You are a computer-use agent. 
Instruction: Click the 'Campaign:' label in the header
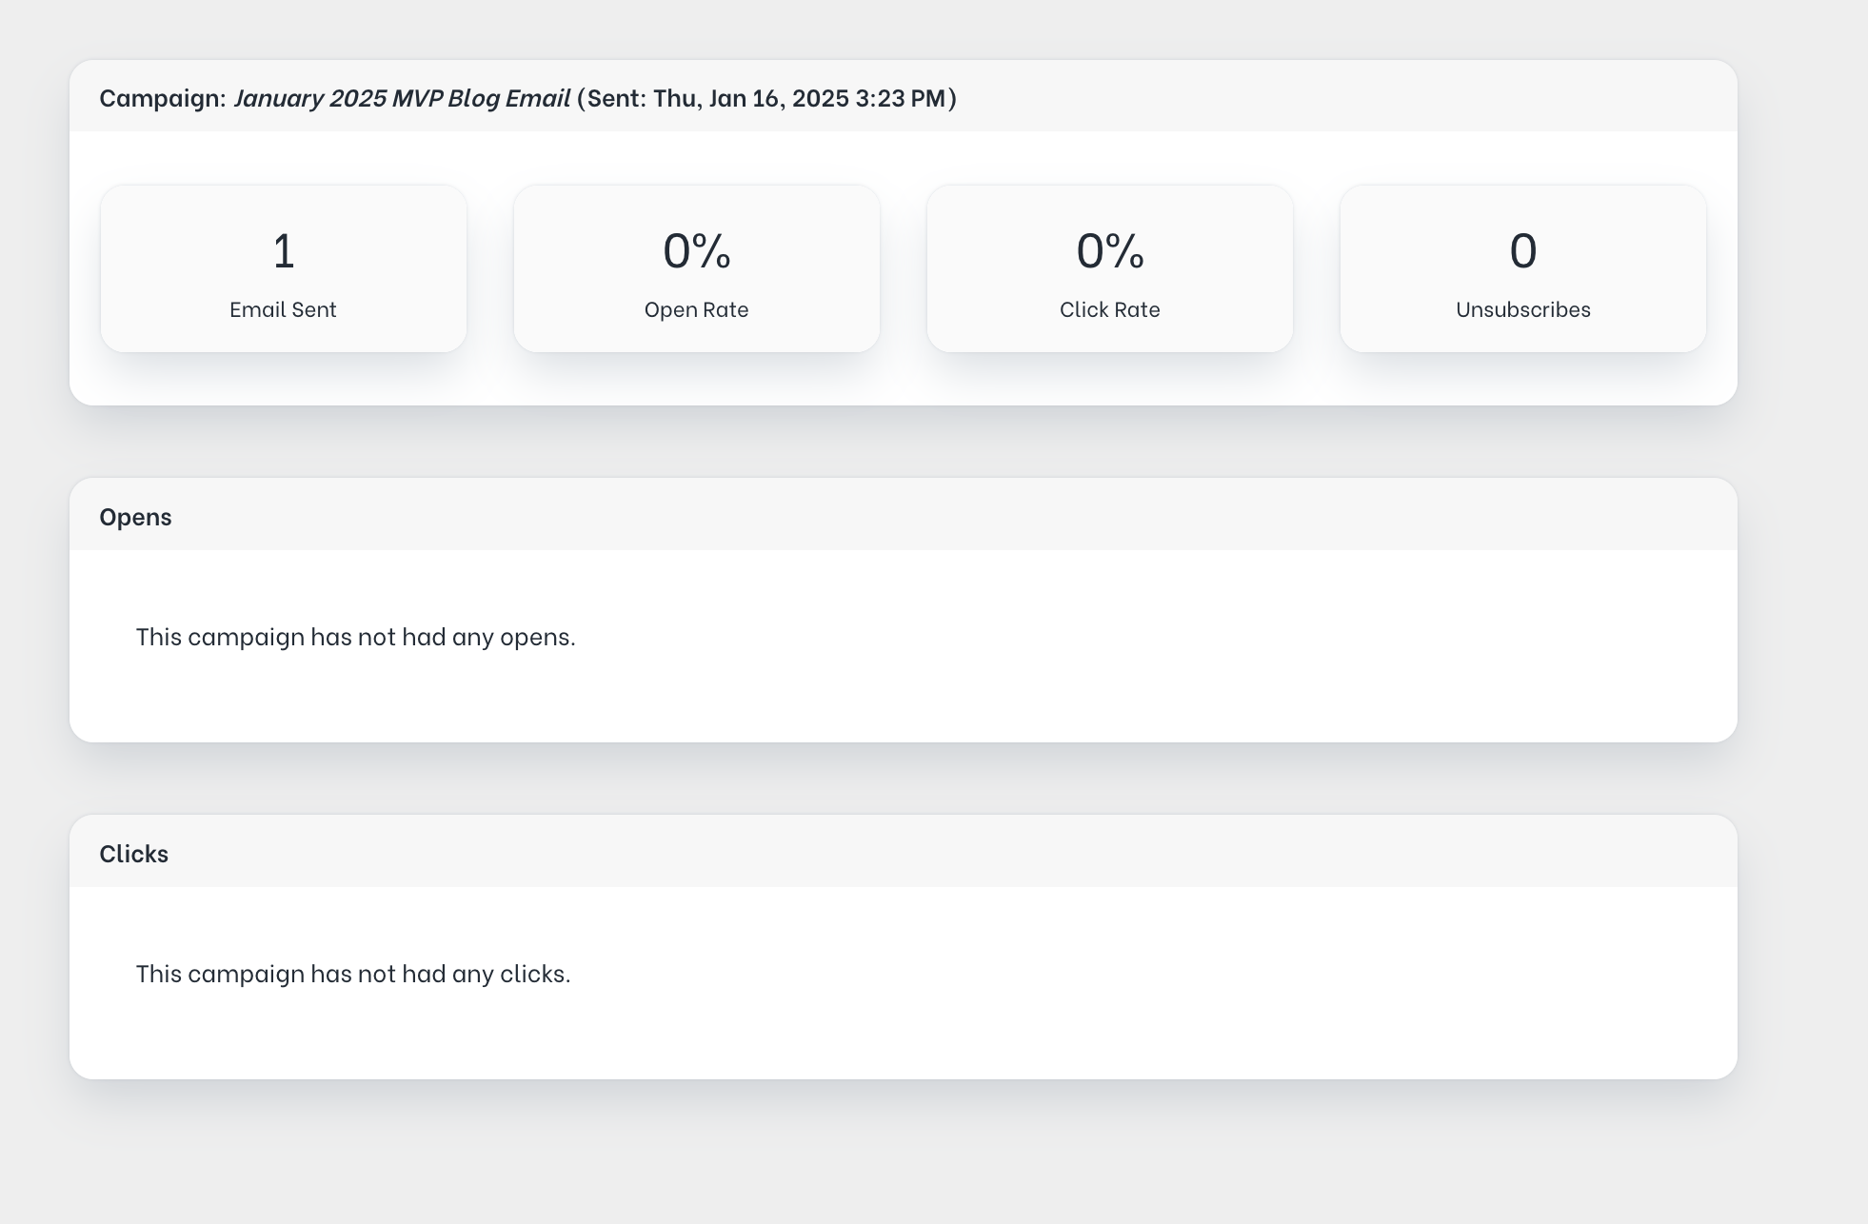pos(163,98)
